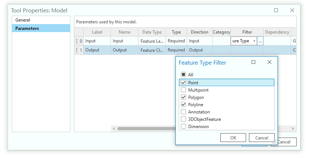Click the drag handle for row 1
Viewport: 316px width, 158px height.
pos(77,50)
